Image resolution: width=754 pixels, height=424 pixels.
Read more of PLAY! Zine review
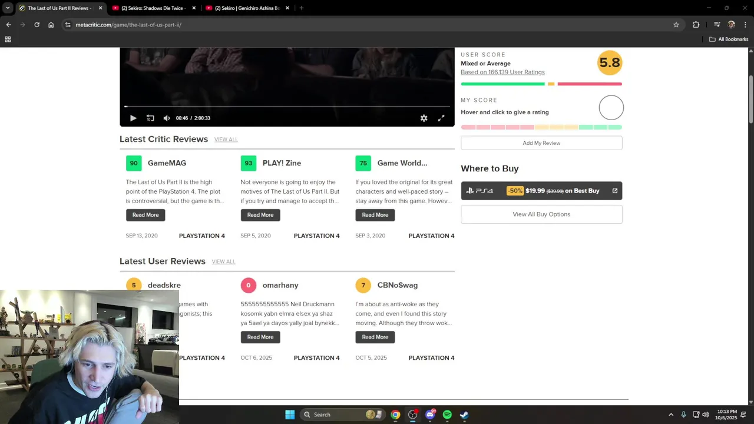pos(260,215)
